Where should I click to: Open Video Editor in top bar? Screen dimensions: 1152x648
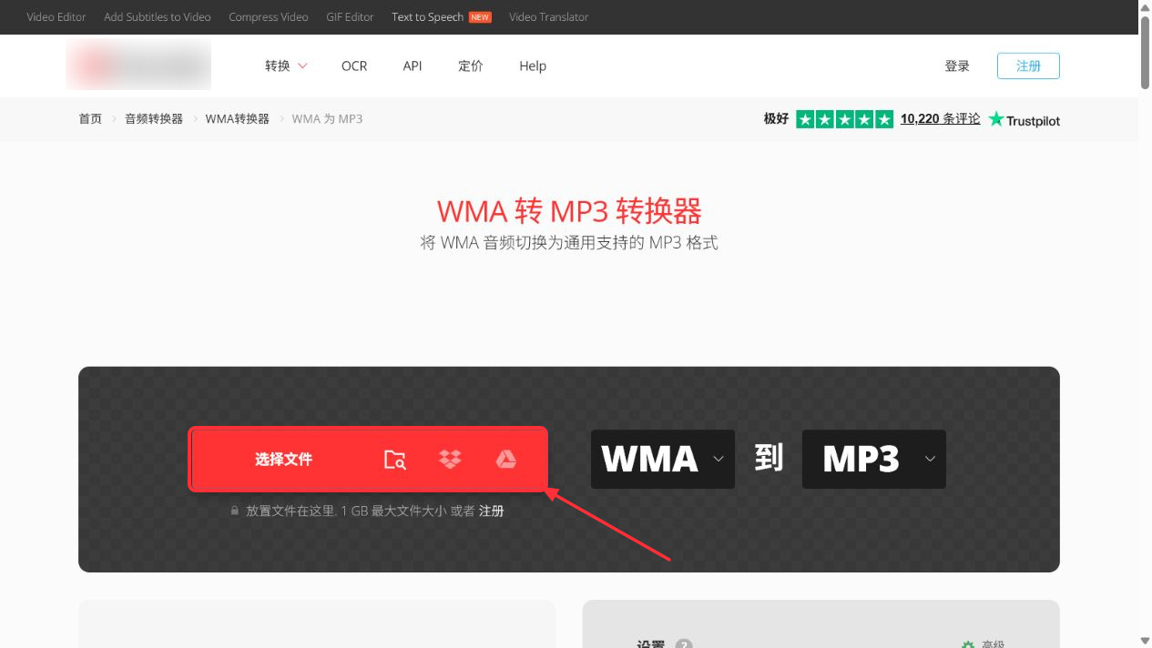[x=56, y=17]
